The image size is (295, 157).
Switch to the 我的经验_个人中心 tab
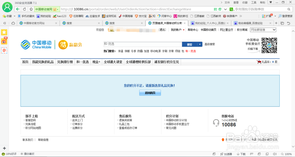[209, 23]
